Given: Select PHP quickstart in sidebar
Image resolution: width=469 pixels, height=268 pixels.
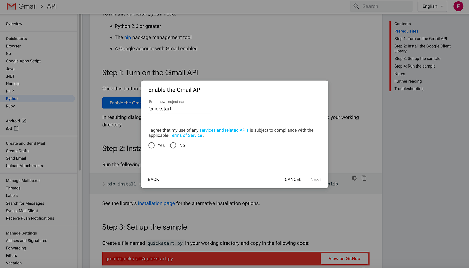Looking at the screenshot, I should (10, 91).
